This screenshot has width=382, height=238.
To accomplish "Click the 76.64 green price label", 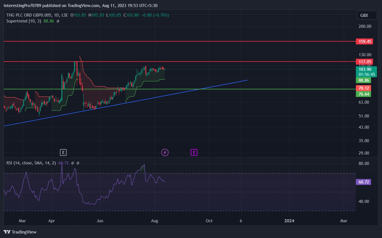I will point(363,94).
